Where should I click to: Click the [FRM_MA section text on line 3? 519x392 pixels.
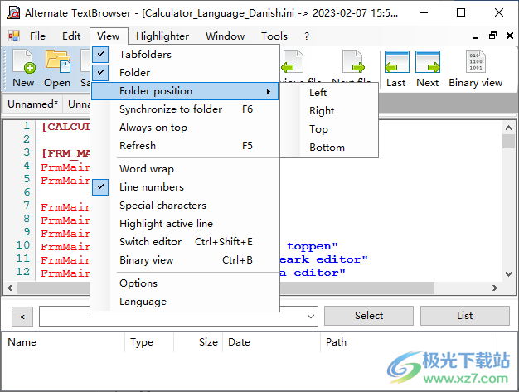point(65,153)
